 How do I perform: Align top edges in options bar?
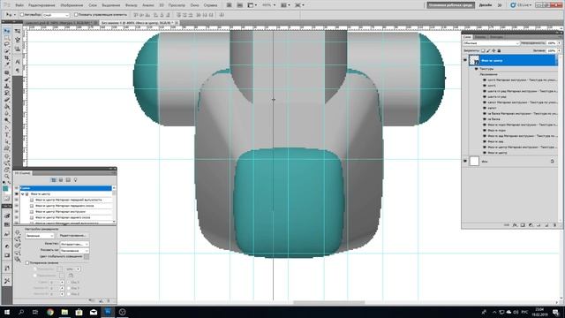pos(135,15)
